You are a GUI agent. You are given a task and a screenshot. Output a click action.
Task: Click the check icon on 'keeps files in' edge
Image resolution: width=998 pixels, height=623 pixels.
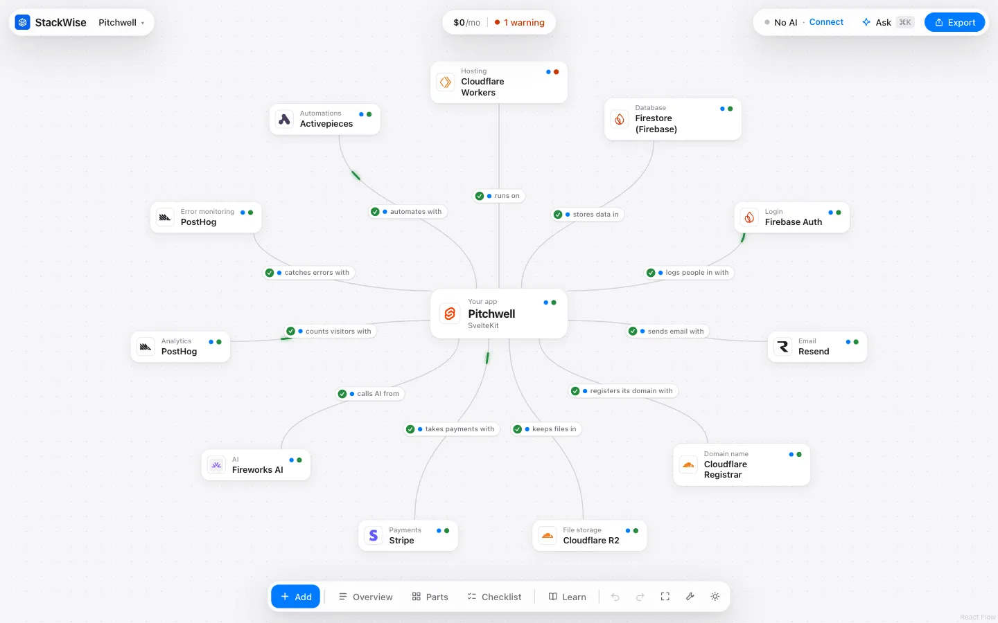click(x=518, y=429)
